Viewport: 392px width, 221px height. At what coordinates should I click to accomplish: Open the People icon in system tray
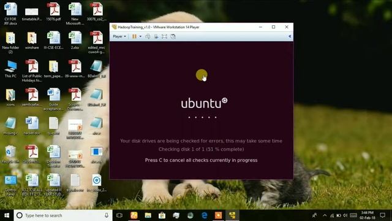(x=314, y=215)
